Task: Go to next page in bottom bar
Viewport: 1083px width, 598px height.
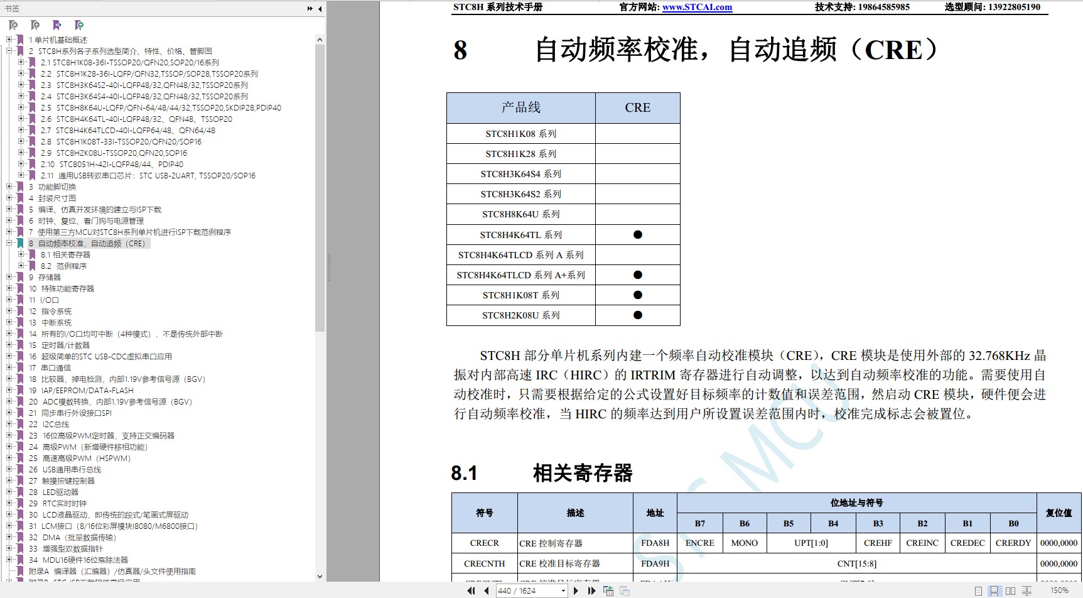Action: (x=576, y=590)
